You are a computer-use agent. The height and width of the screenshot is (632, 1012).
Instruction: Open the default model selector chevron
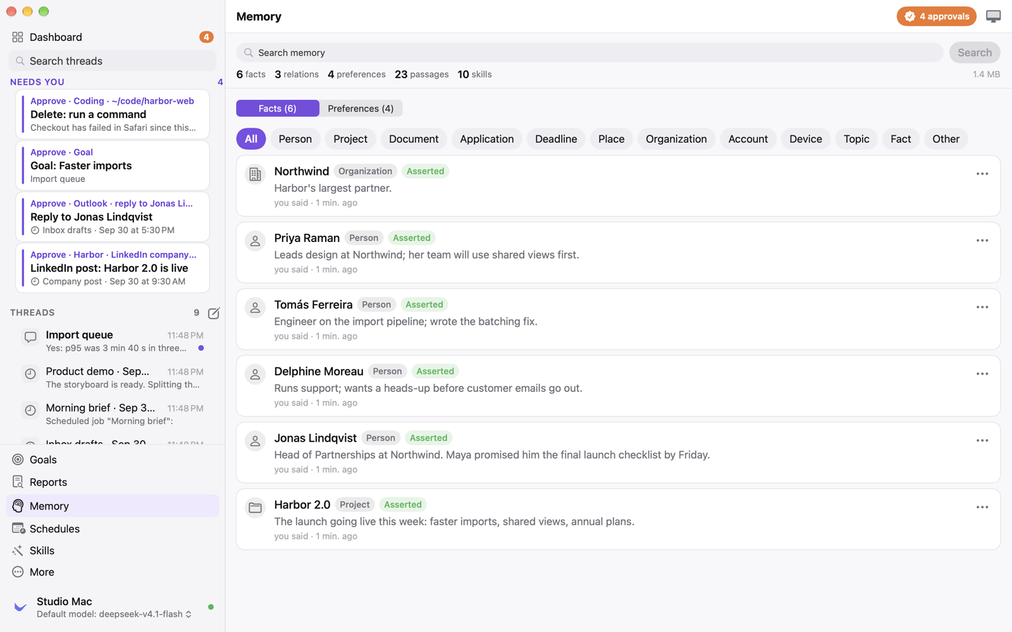188,614
